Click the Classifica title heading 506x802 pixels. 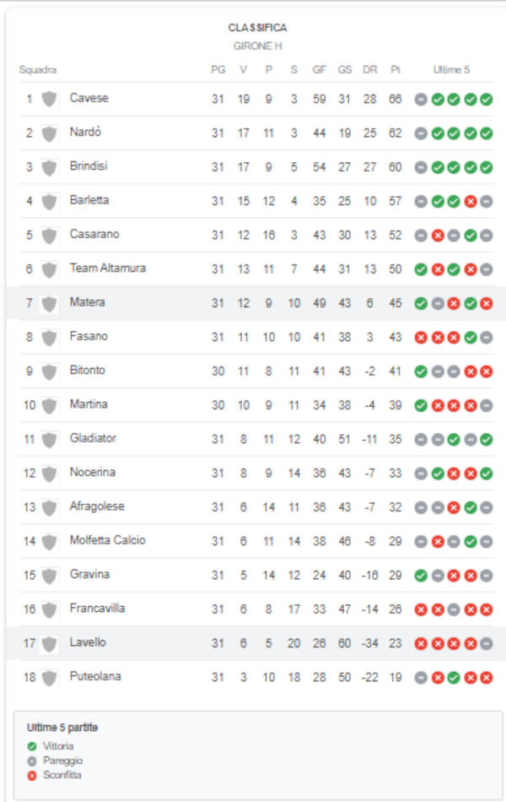257,28
